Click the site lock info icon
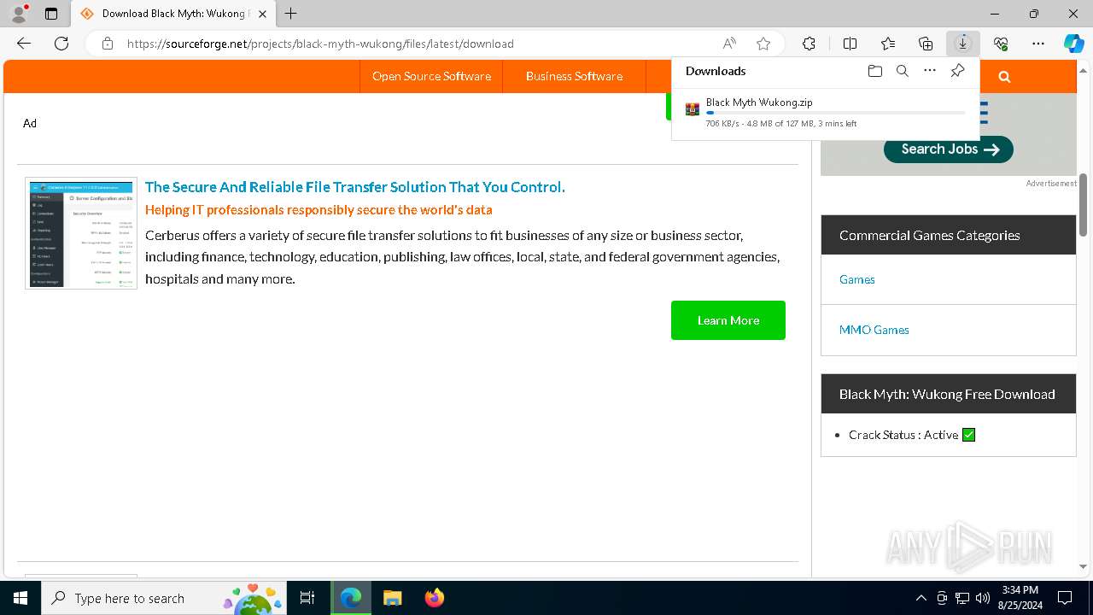The image size is (1093, 615). (108, 44)
